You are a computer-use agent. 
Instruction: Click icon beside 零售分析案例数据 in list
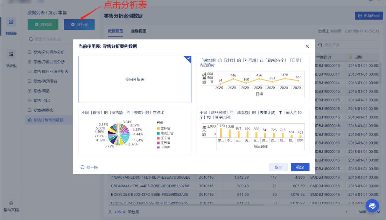[29, 120]
